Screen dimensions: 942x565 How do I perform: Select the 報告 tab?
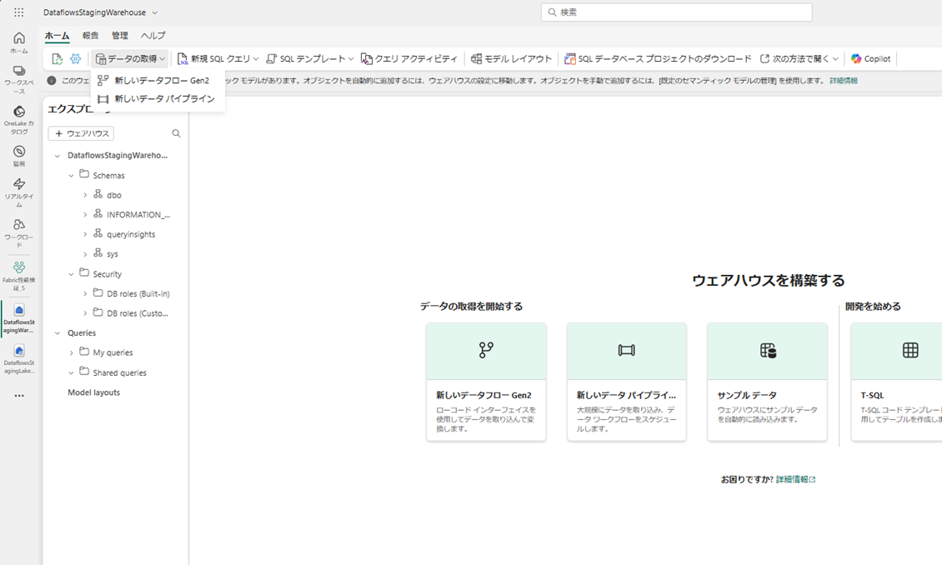click(x=91, y=36)
